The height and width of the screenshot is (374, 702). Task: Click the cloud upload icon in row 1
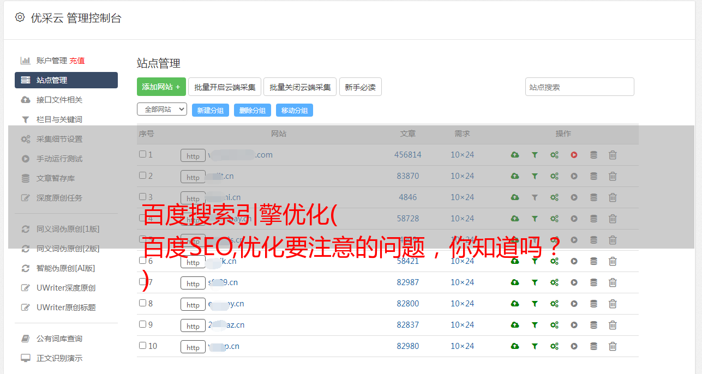point(515,155)
